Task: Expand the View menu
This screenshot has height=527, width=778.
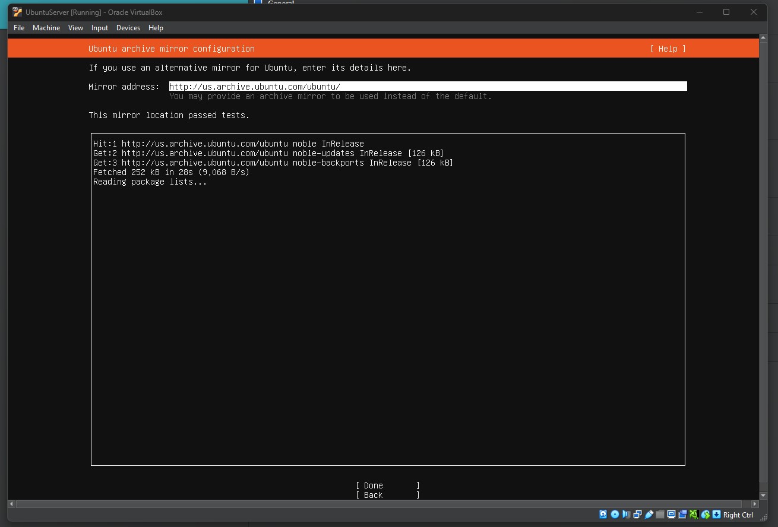Action: coord(75,28)
